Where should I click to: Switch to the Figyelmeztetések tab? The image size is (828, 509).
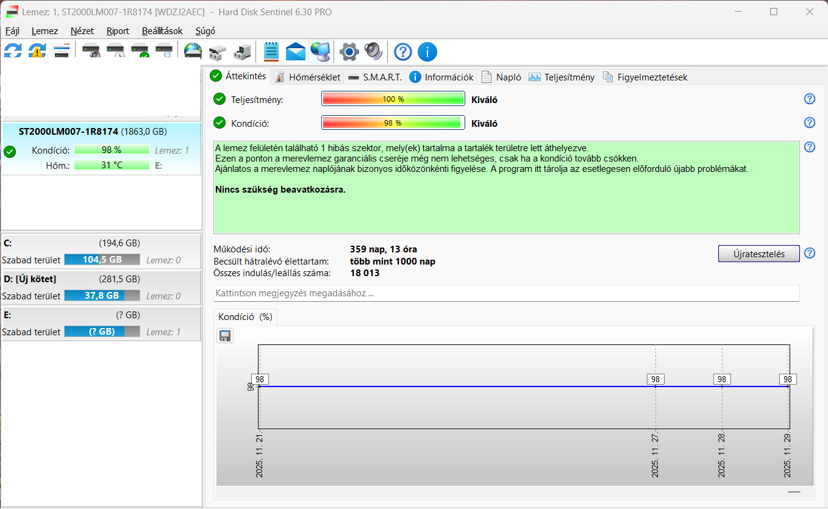[644, 77]
